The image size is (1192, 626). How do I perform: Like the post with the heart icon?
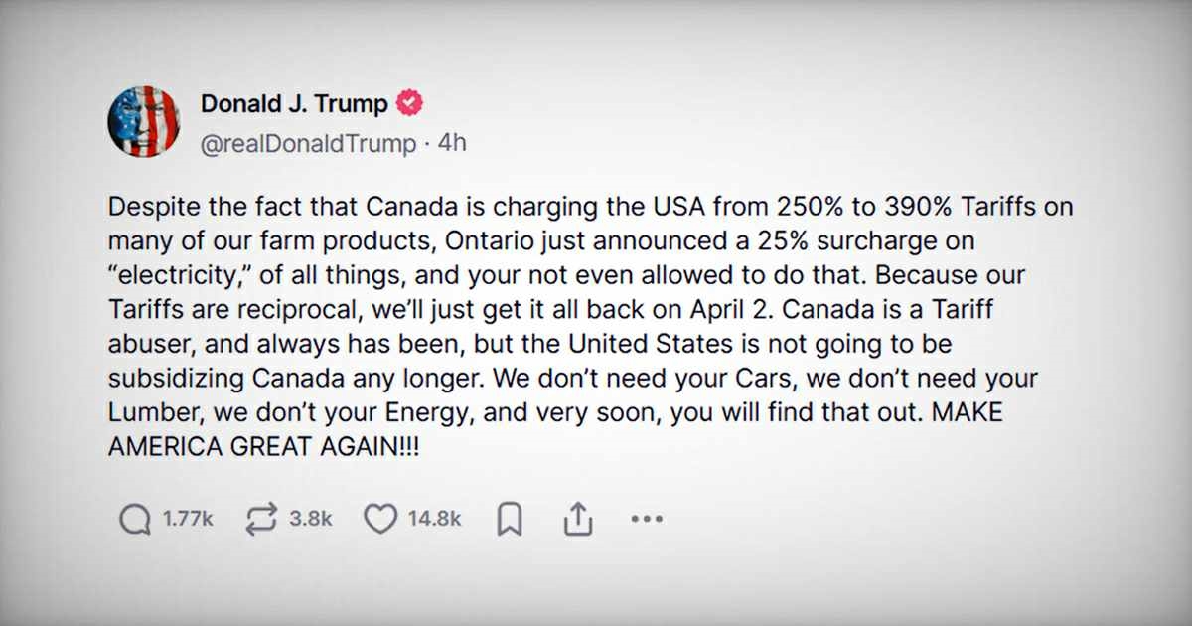point(379,519)
